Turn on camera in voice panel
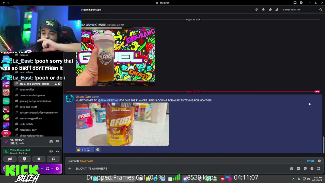The width and height of the screenshot is (325, 183). pos(10,159)
